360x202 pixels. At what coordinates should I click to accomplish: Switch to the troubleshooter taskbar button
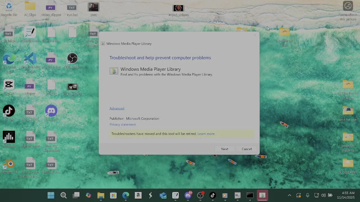click(262, 196)
